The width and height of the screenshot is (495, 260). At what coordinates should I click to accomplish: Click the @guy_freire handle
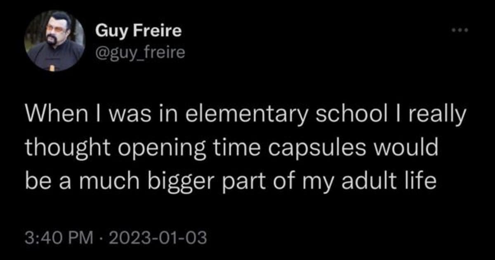(140, 53)
